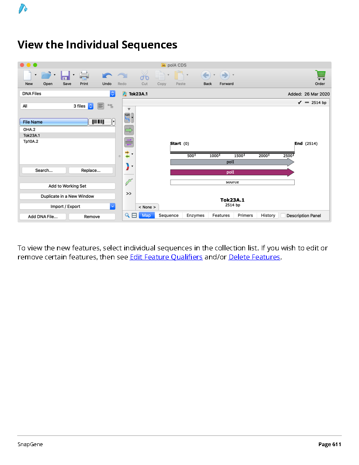
Task: Toggle the show primers icon
Action: point(129,142)
